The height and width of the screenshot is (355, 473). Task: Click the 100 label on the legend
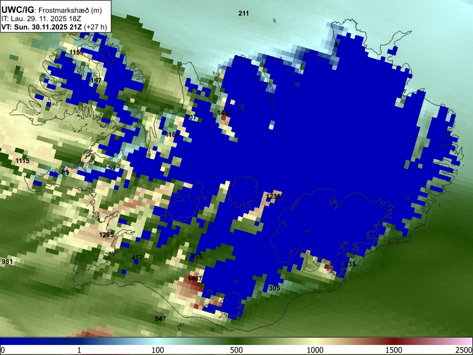[x=158, y=350]
